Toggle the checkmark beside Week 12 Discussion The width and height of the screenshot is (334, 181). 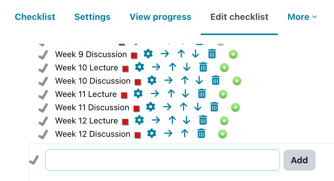[x=44, y=134]
